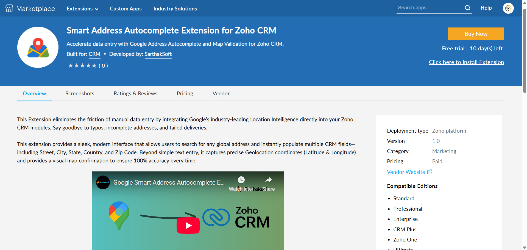Play the Google Smart Address Autocomplete video
This screenshot has height=250, width=527.
tap(188, 225)
